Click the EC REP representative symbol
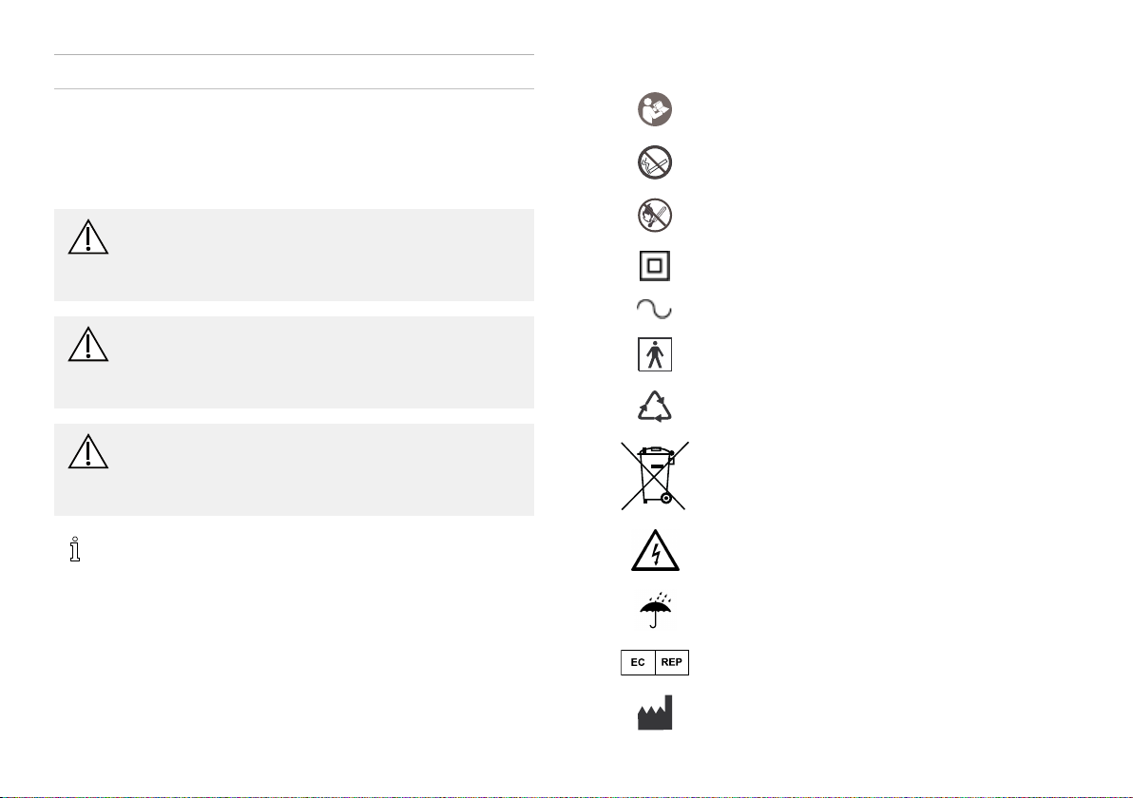1133x798 pixels. click(x=655, y=662)
